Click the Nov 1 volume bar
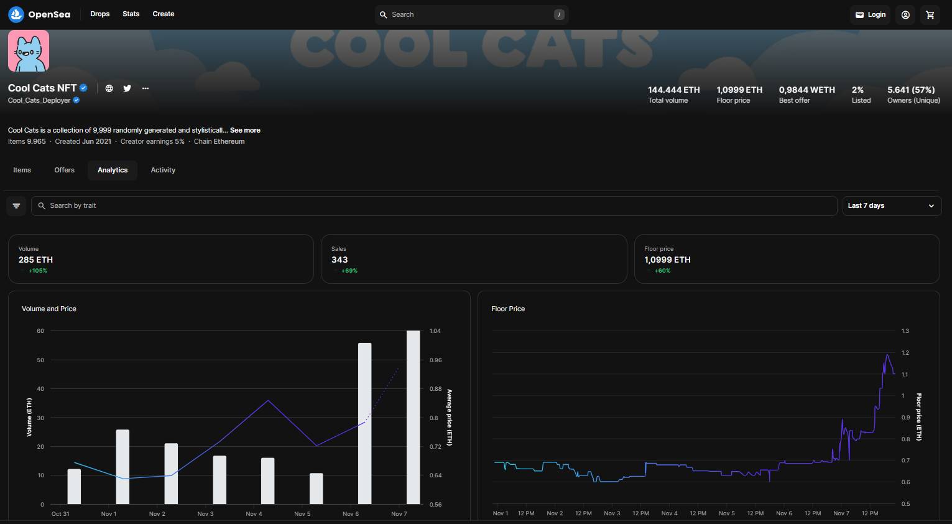 tap(122, 467)
